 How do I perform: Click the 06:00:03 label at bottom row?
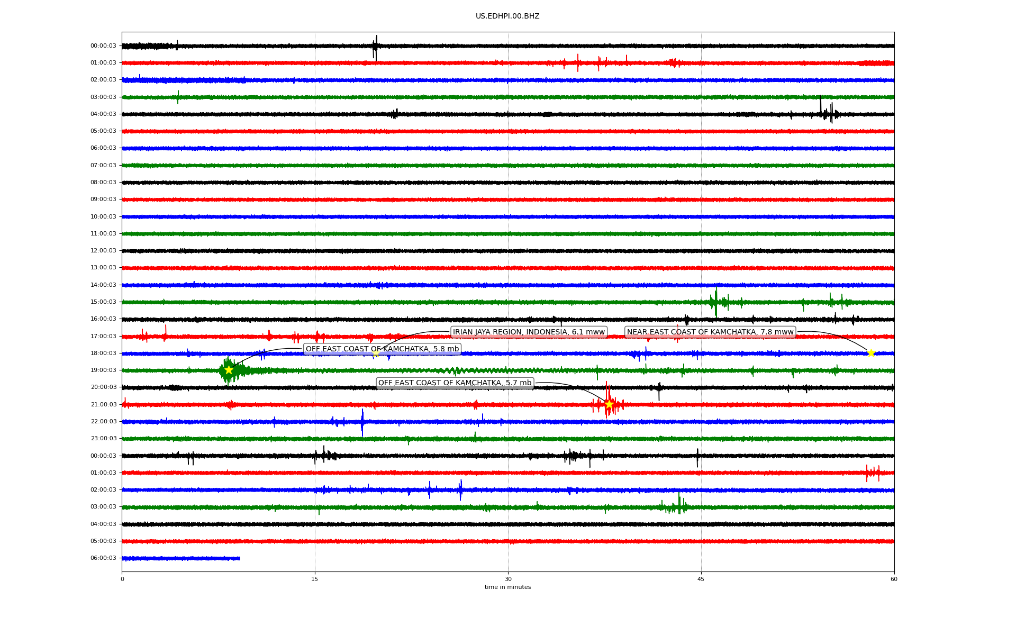click(x=103, y=558)
